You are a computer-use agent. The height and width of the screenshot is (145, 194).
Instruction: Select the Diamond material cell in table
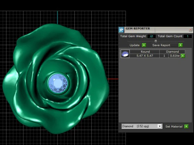click(x=172, y=52)
